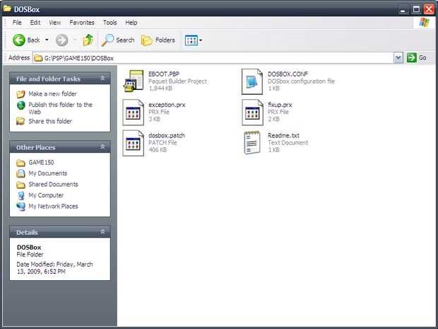Click the exception.prx file name
438x329 pixels.
tap(167, 105)
